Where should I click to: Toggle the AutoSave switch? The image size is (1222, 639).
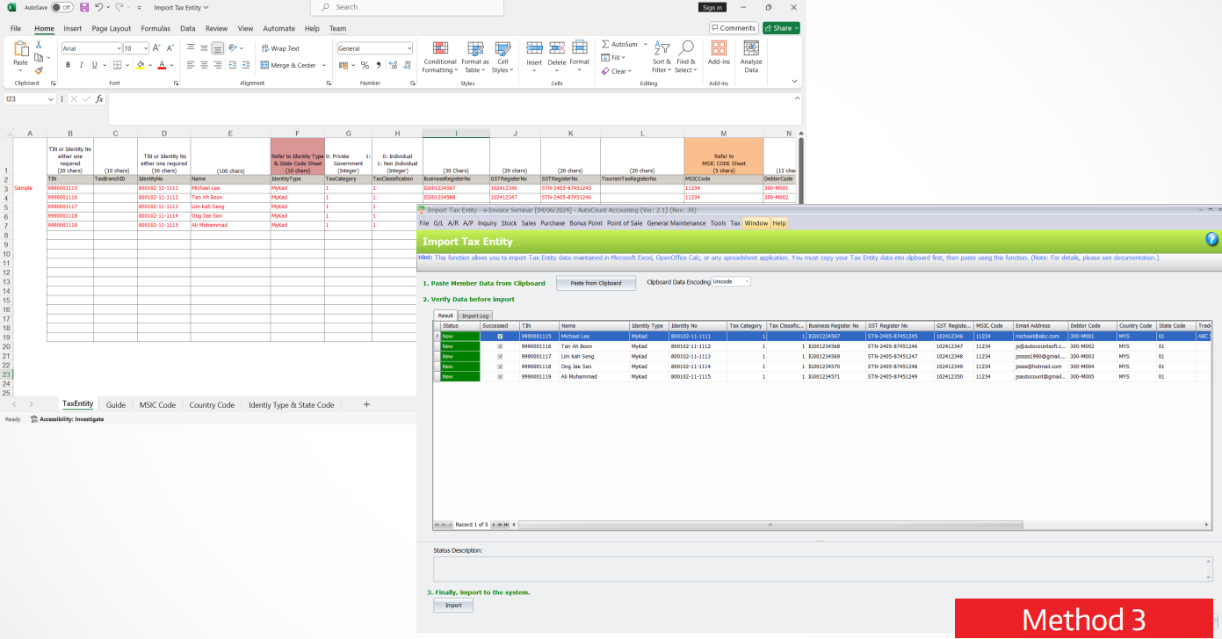(x=61, y=7)
